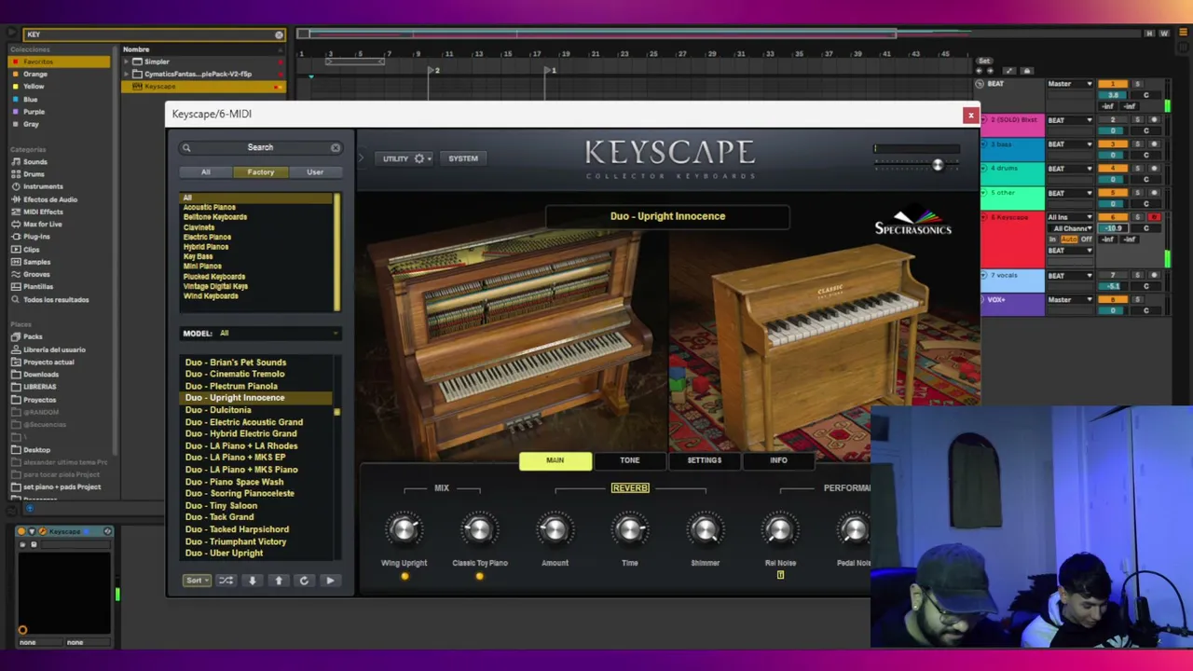
Task: Arm track 6 Keyscape for recording
Action: pos(1154,217)
